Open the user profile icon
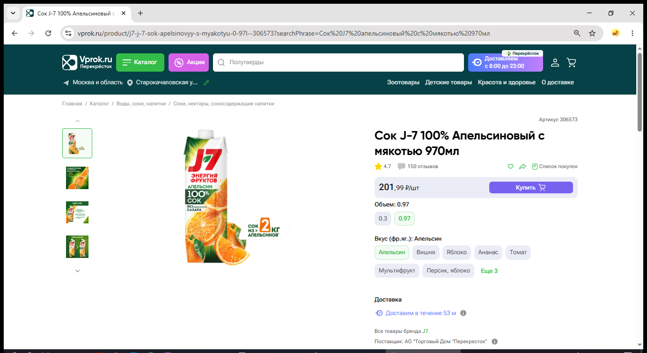The height and width of the screenshot is (353, 647). (x=555, y=62)
